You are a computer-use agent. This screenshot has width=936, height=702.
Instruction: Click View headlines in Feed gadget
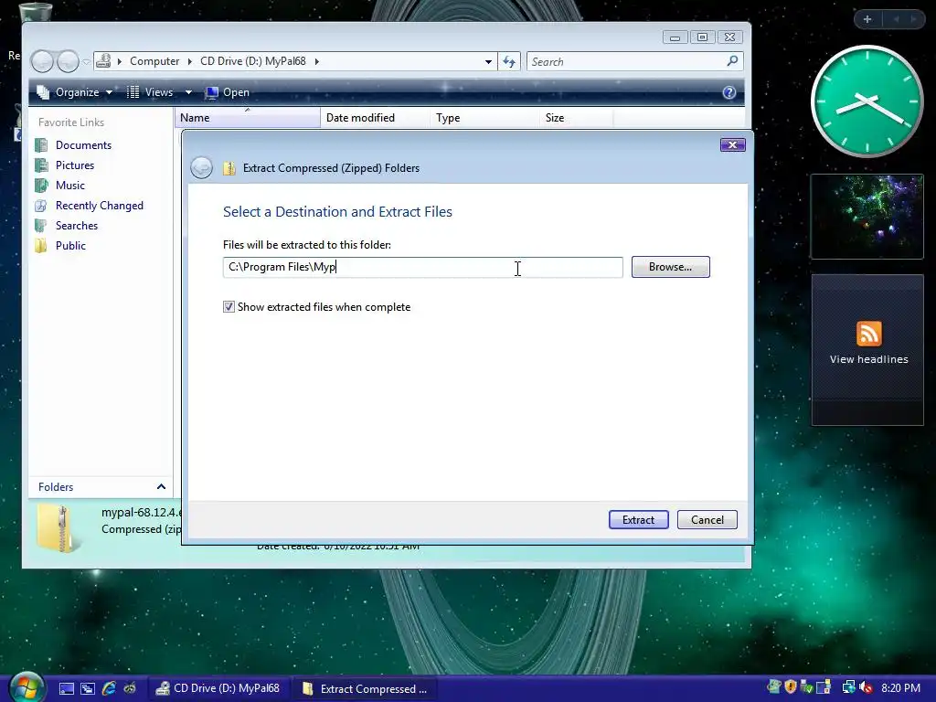coord(868,359)
